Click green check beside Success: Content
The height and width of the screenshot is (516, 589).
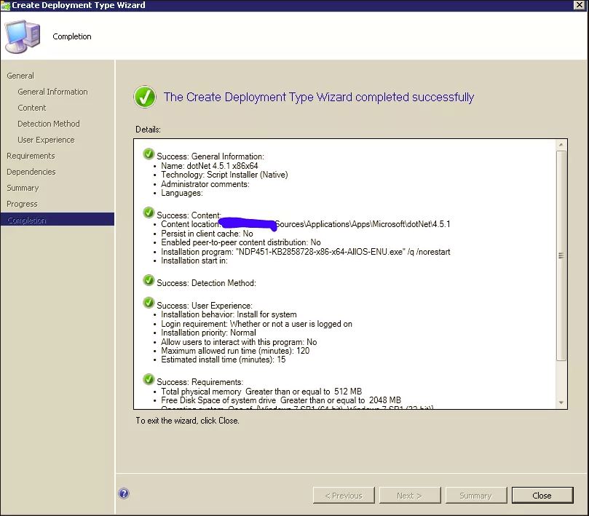149,213
